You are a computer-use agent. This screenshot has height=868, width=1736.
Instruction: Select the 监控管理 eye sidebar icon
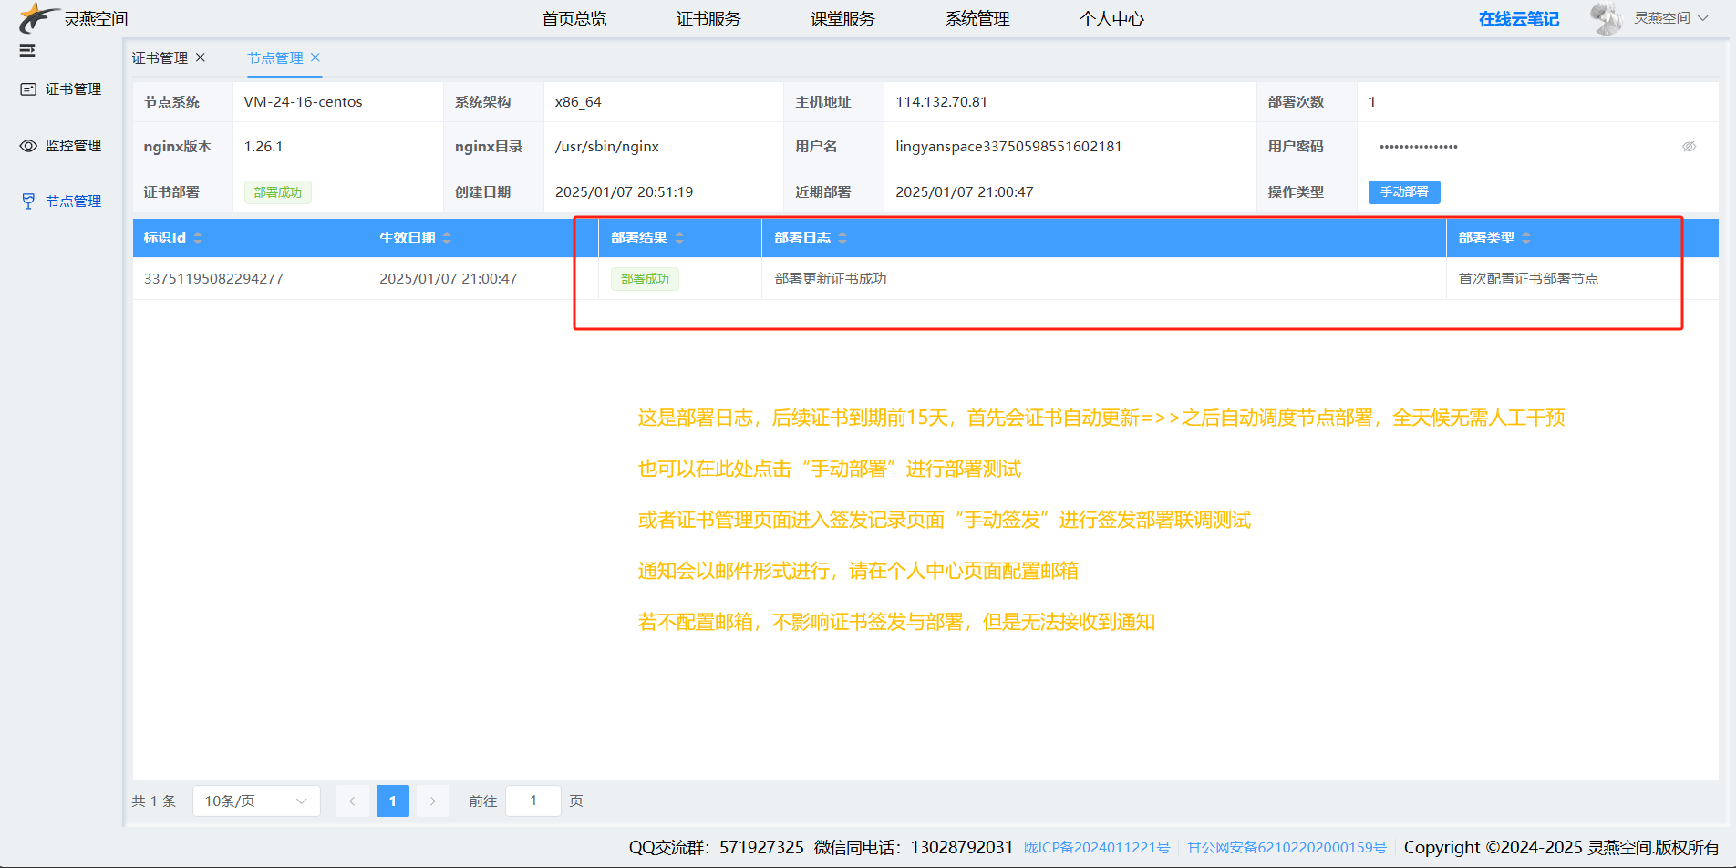click(x=28, y=145)
